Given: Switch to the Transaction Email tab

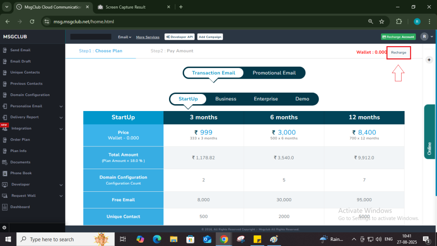Looking at the screenshot, I should 213,73.
